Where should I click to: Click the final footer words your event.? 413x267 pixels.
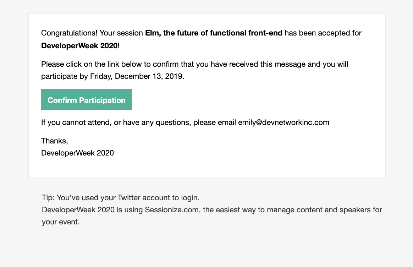61,222
